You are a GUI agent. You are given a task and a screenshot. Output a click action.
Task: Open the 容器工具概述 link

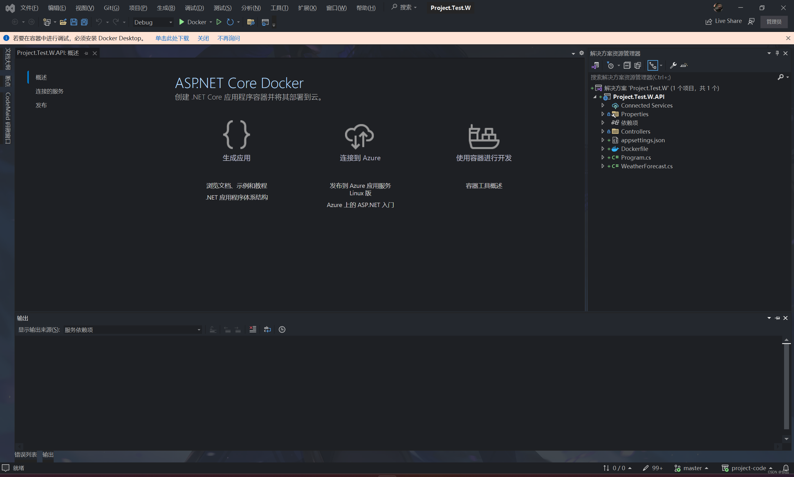(484, 185)
